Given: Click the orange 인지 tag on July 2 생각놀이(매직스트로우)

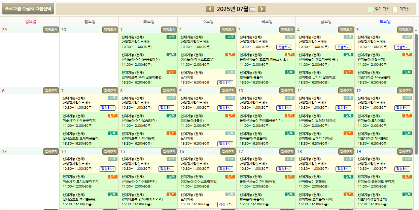Looking at the screenshot, I should click(x=230, y=55).
